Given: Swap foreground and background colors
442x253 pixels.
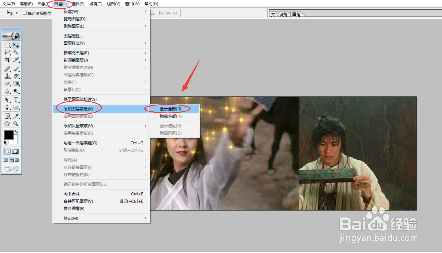Looking at the screenshot, I should click(16, 132).
